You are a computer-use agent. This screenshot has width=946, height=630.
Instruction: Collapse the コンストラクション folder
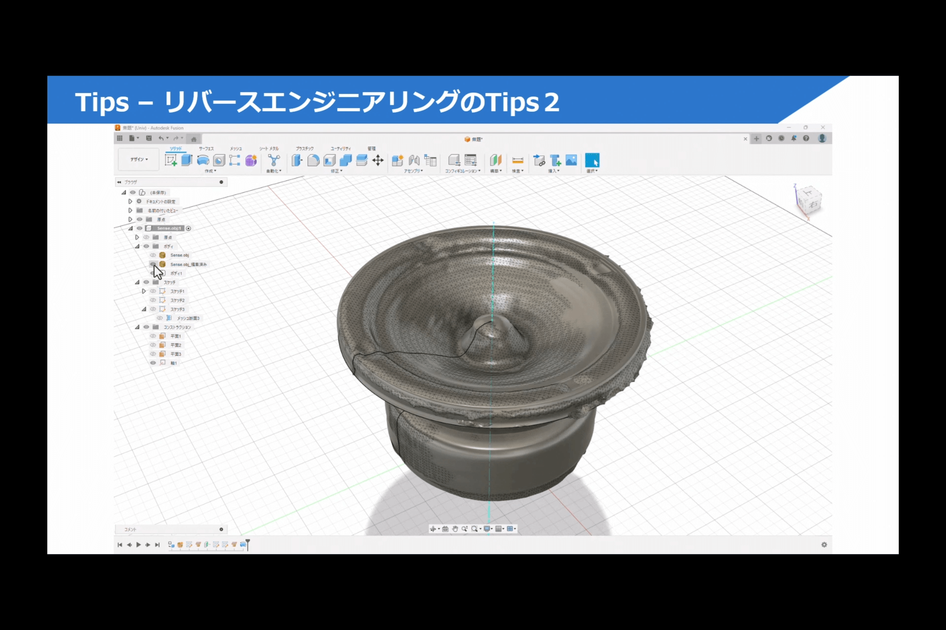(137, 327)
